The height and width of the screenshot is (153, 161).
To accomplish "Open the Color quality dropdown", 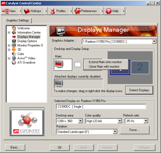I will [120, 121].
